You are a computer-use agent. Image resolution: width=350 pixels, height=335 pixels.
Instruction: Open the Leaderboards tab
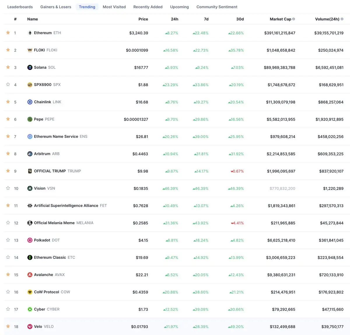(x=20, y=7)
